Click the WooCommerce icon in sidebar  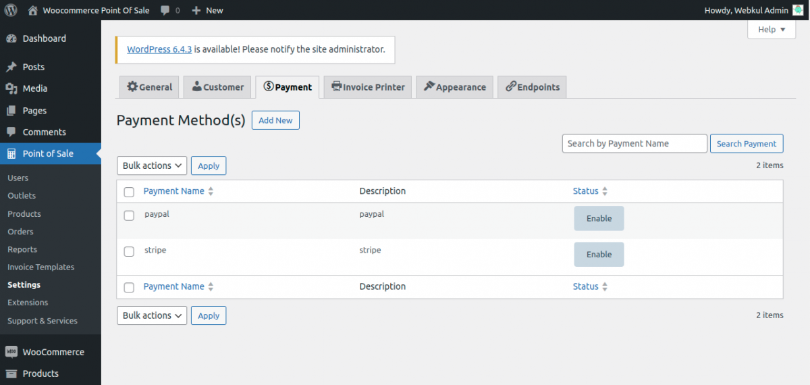pos(11,352)
